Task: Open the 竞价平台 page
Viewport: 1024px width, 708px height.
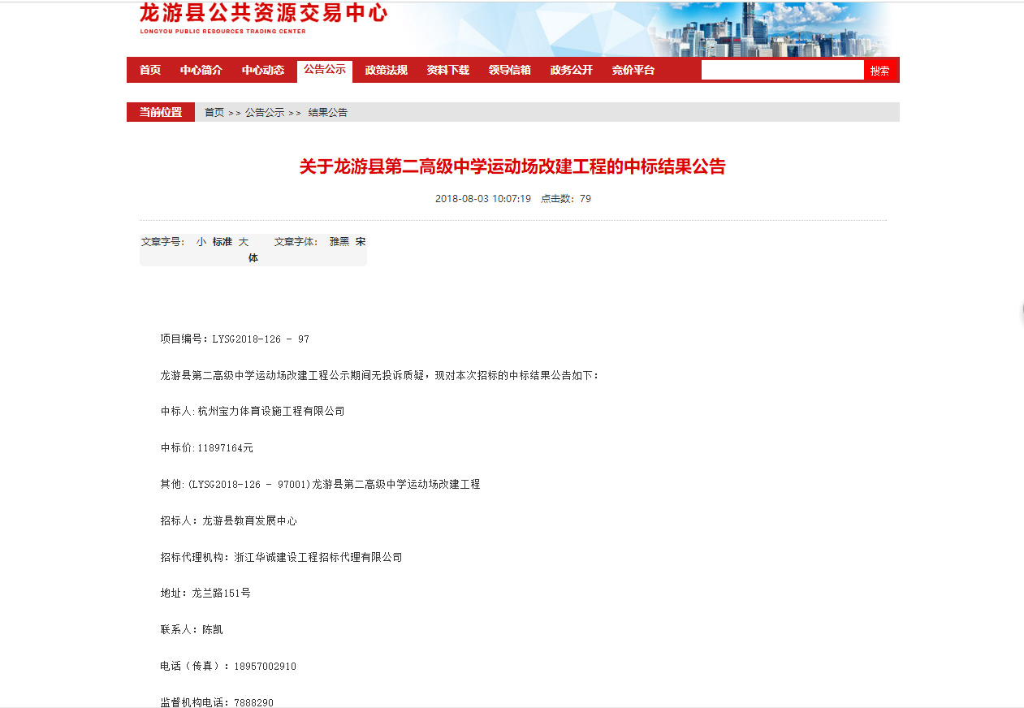Action: [x=633, y=70]
